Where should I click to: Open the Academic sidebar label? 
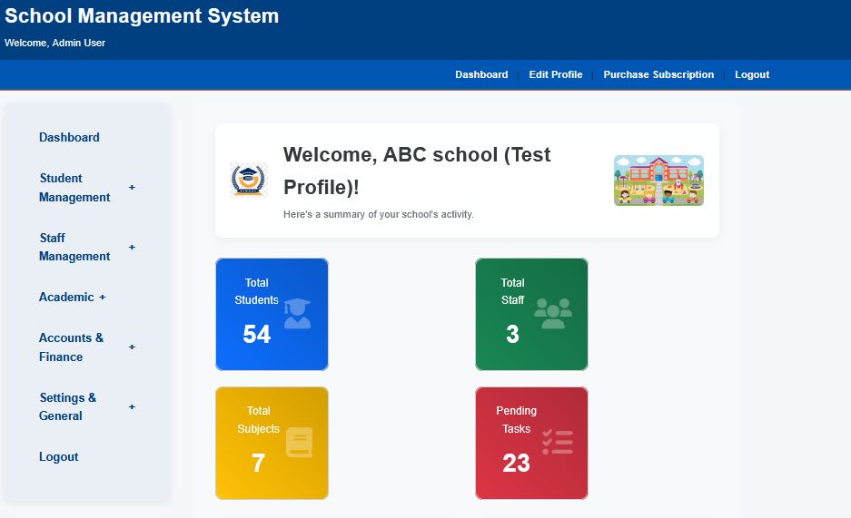pyautogui.click(x=66, y=298)
